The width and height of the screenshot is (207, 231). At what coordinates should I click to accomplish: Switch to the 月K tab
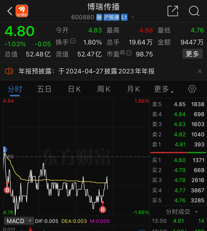pos(133,89)
